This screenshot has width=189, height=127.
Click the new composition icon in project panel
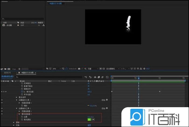9,69
